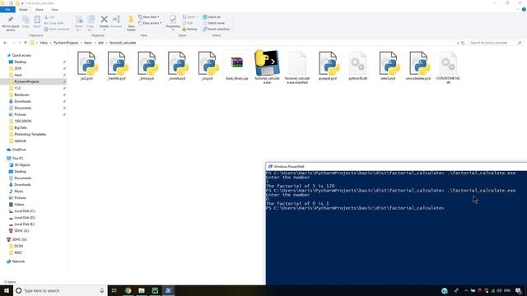Select the select.pyd file
Image resolution: width=527 pixels, height=296 pixels.
pos(388,66)
